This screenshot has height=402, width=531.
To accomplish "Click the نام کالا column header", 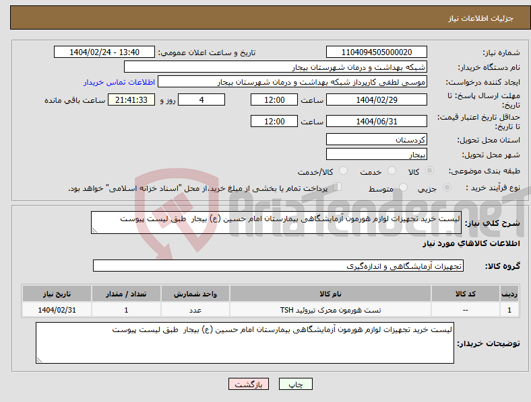I will (x=330, y=294).
